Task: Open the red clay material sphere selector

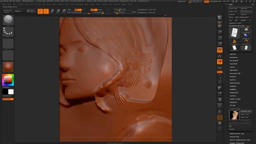Action: (x=8, y=67)
